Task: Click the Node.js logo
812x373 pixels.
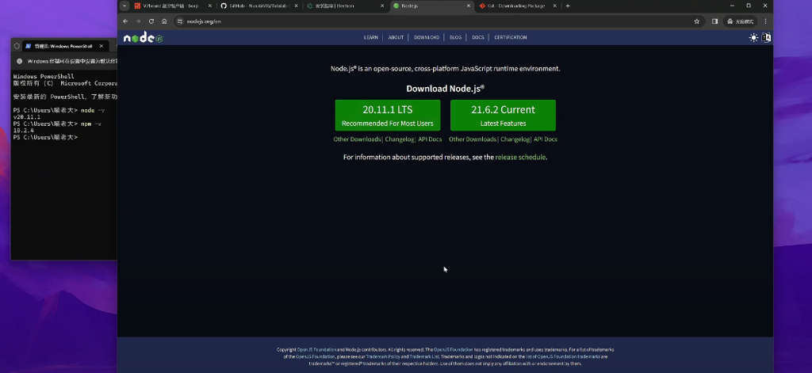Action: pyautogui.click(x=144, y=37)
